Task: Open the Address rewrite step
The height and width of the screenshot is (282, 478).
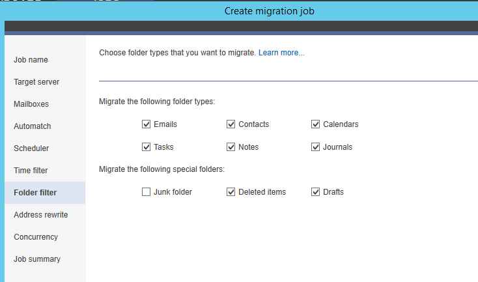Action: point(41,215)
